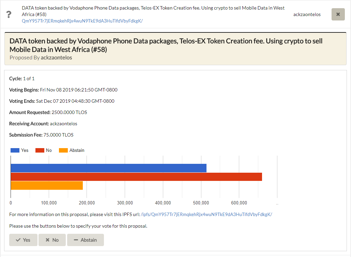This screenshot has width=352, height=257.
Task: Click the checkmark icon on Yes button
Action: click(x=18, y=240)
